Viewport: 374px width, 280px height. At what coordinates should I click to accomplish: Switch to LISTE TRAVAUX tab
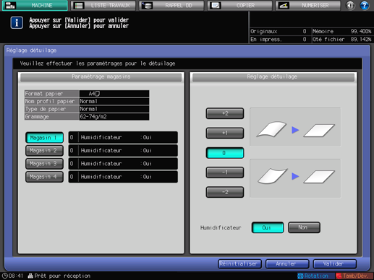103,6
